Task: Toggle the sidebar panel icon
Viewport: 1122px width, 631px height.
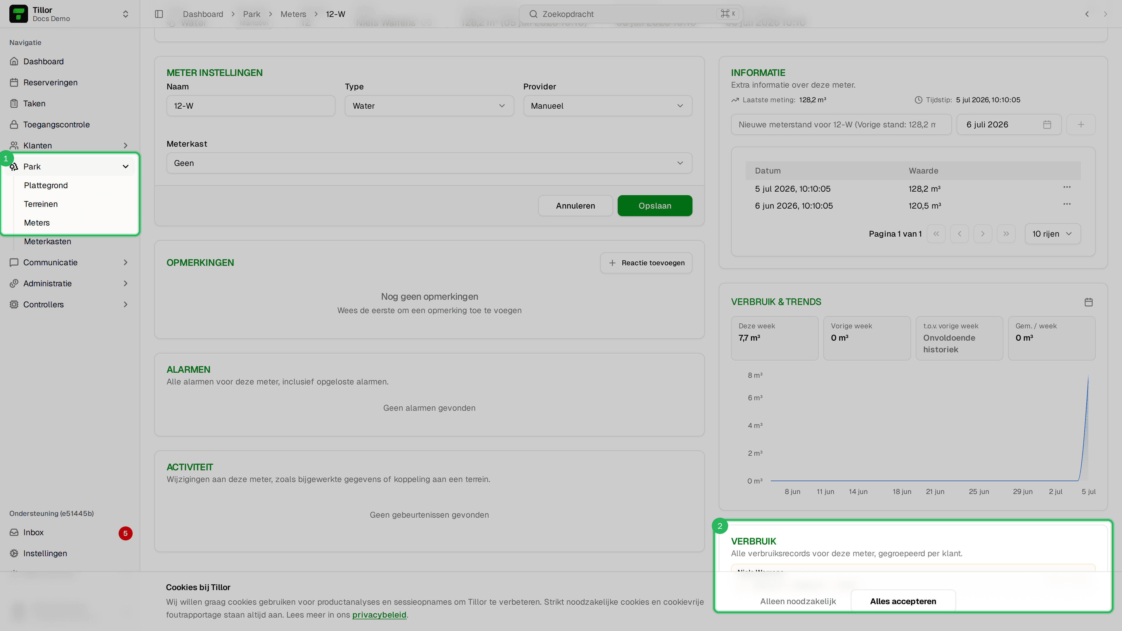Action: click(x=159, y=14)
